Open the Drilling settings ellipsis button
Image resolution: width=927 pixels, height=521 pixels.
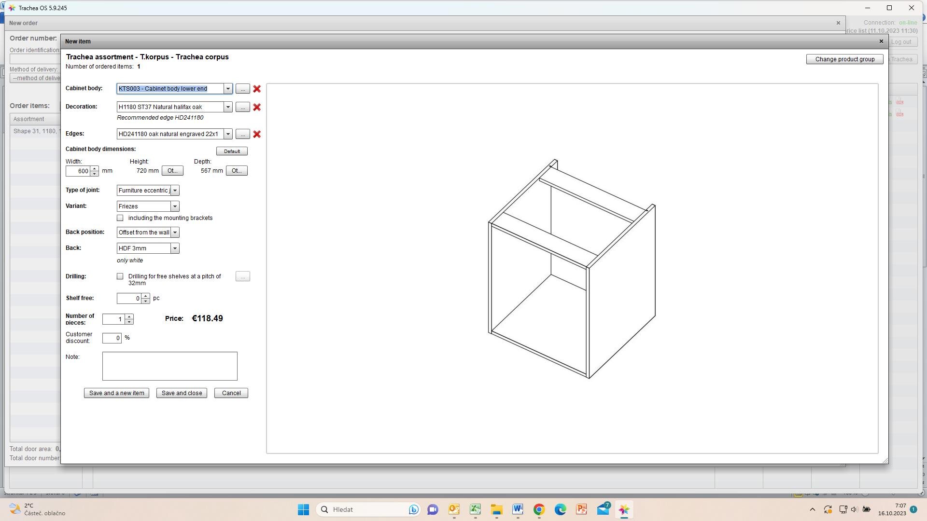click(x=243, y=276)
